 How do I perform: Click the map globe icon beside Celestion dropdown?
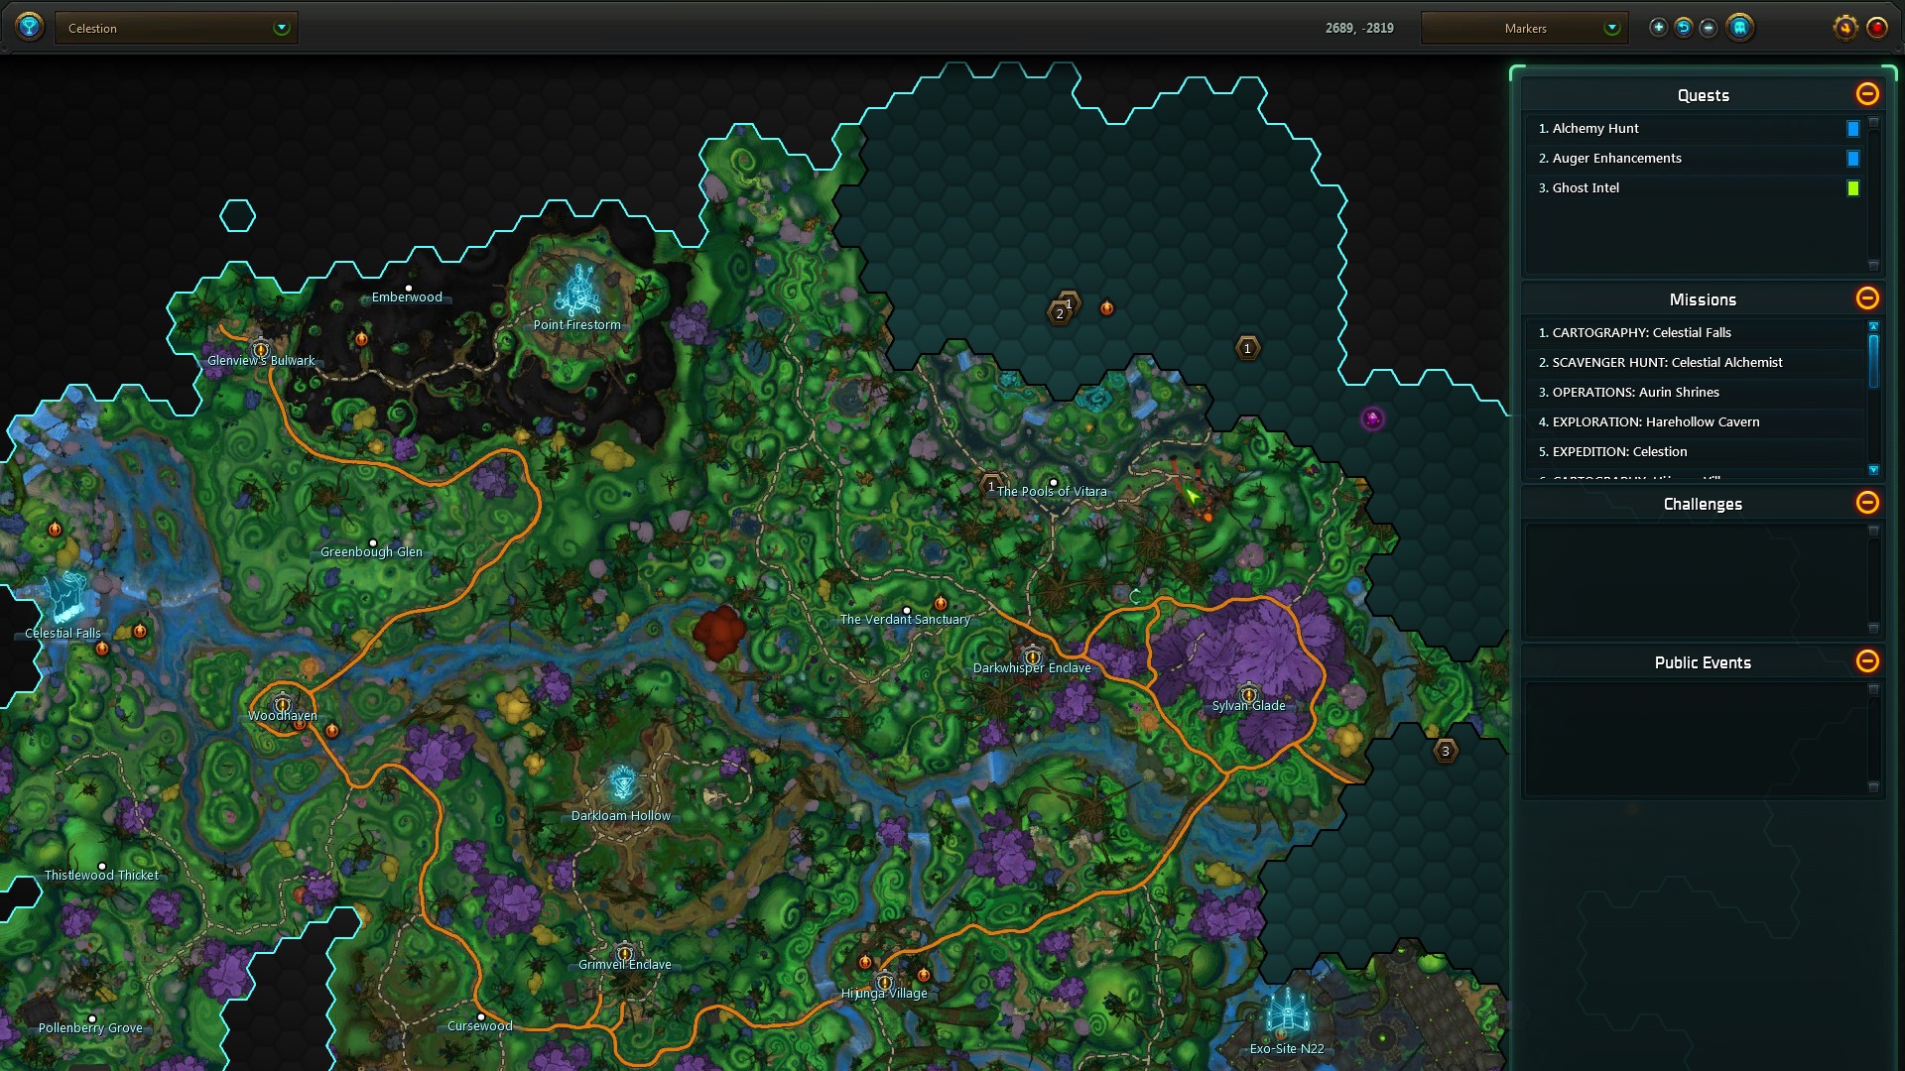pyautogui.click(x=30, y=26)
